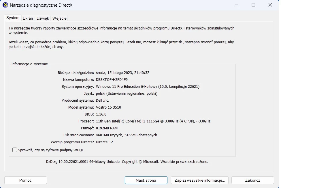Enable the WHQL digital signatures checkbox

[15, 150]
